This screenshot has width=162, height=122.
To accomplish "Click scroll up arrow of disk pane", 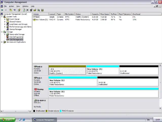I will 160,65.
